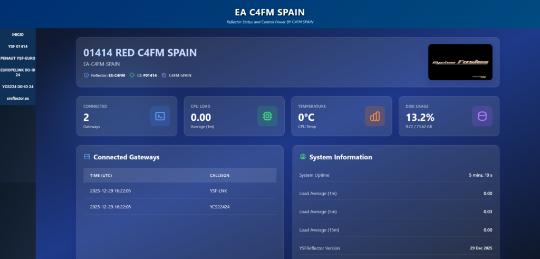The width and height of the screenshot is (540, 259).
Task: Open YCS224 DG-ID 24 sidebar item
Action: (x=18, y=87)
